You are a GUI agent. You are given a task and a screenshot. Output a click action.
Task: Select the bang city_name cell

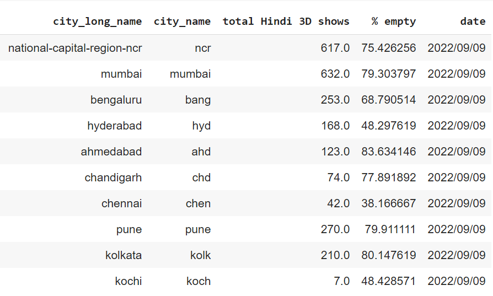tap(198, 100)
